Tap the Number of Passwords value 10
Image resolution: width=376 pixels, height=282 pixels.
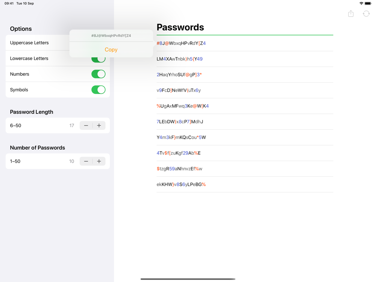(72, 161)
